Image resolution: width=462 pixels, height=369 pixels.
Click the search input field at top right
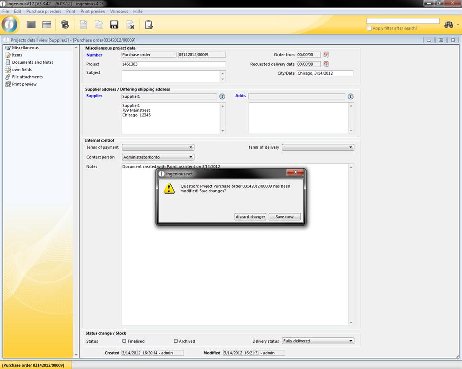[403, 21]
